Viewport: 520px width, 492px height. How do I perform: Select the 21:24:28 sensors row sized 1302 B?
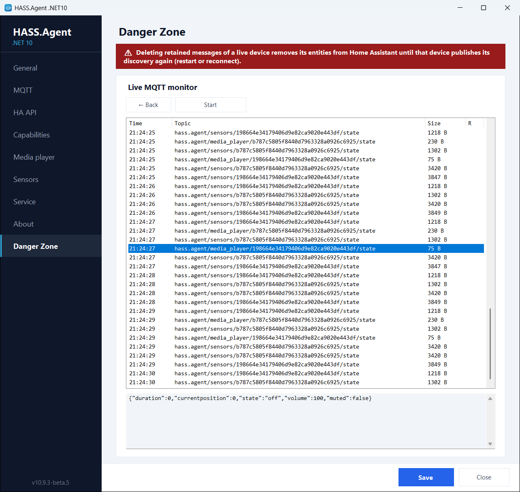(306, 284)
